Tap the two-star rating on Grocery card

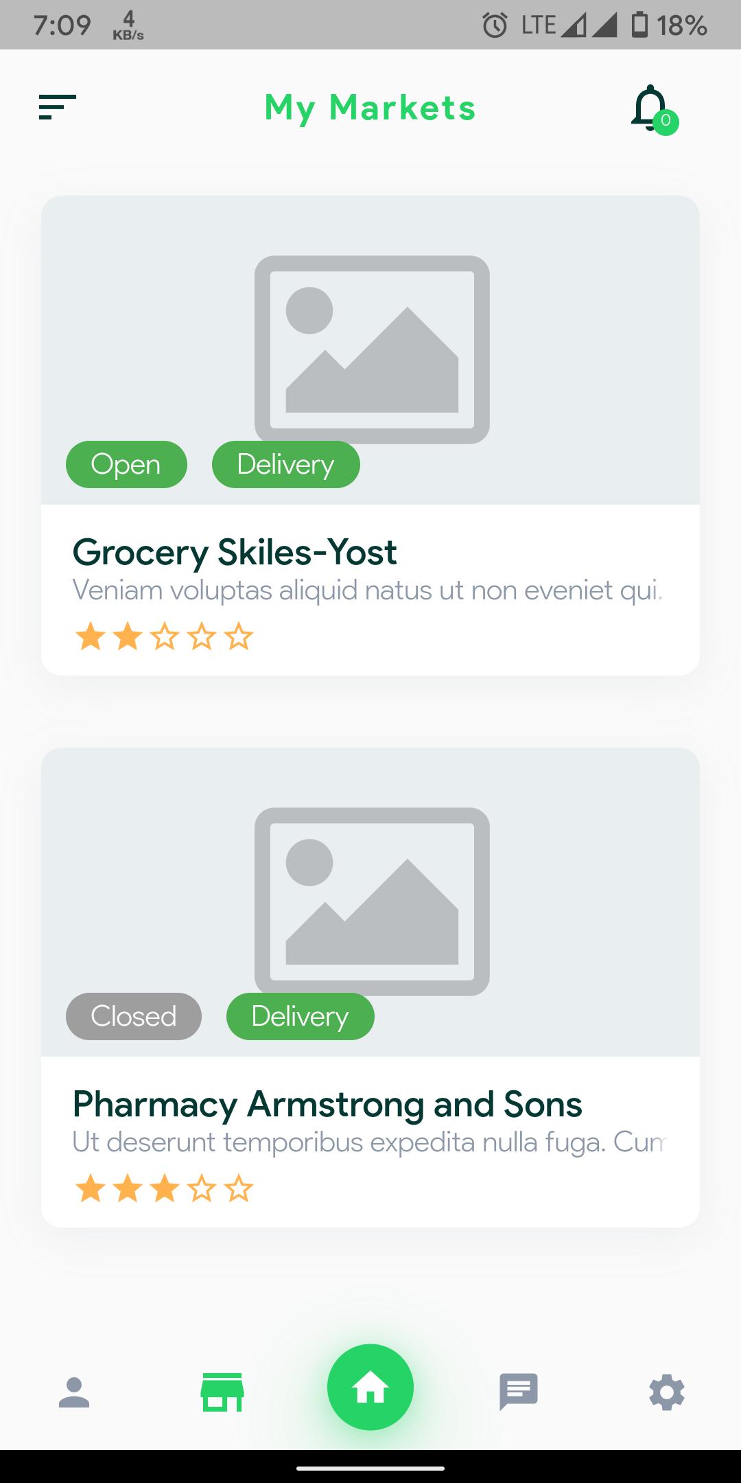coord(164,636)
